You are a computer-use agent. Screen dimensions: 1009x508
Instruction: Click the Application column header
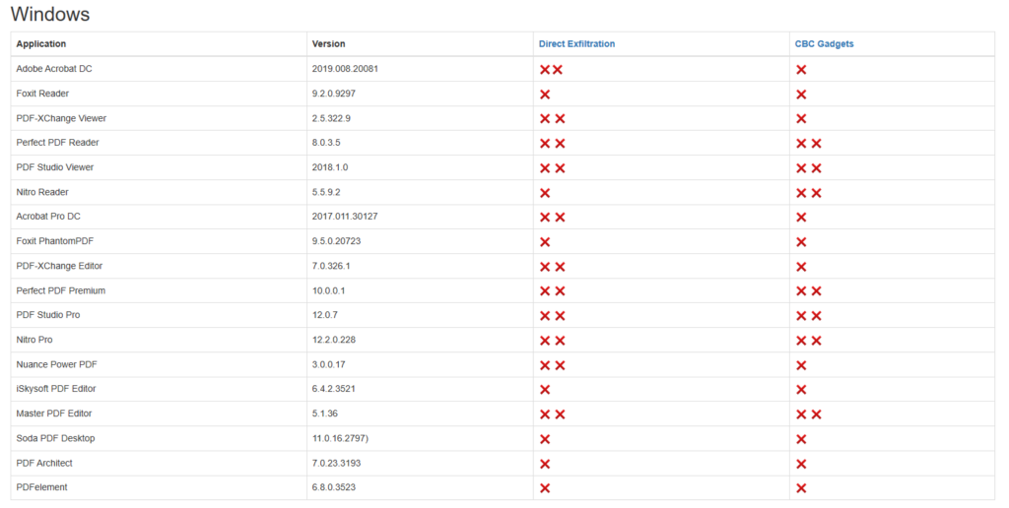coord(41,44)
